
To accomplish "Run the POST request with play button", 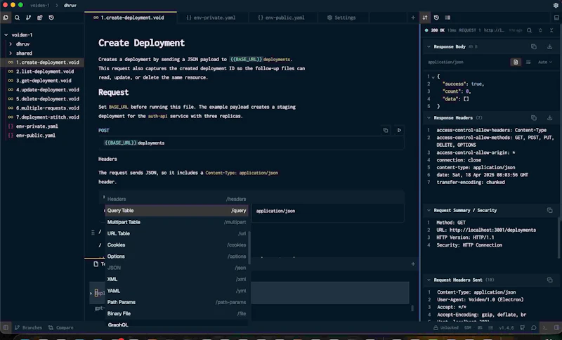I will (x=399, y=130).
